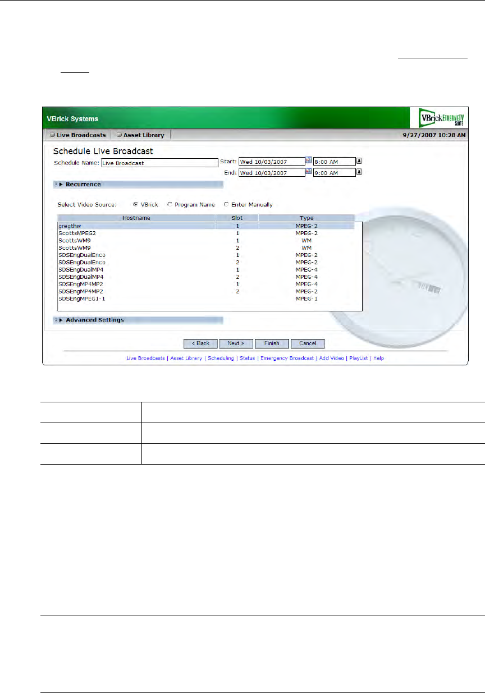485x693 pixels.
Task: Click the Asset Library tab bullet icon
Action: 119,135
